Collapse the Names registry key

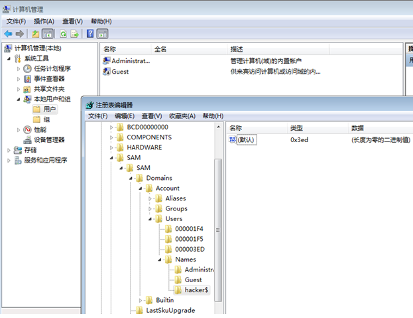point(160,260)
